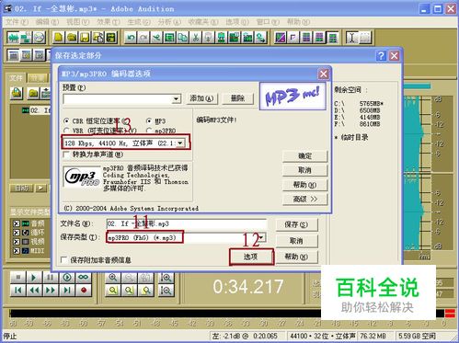Switch to CD Project View disc icon
459x343 pixels.
[x=39, y=38]
